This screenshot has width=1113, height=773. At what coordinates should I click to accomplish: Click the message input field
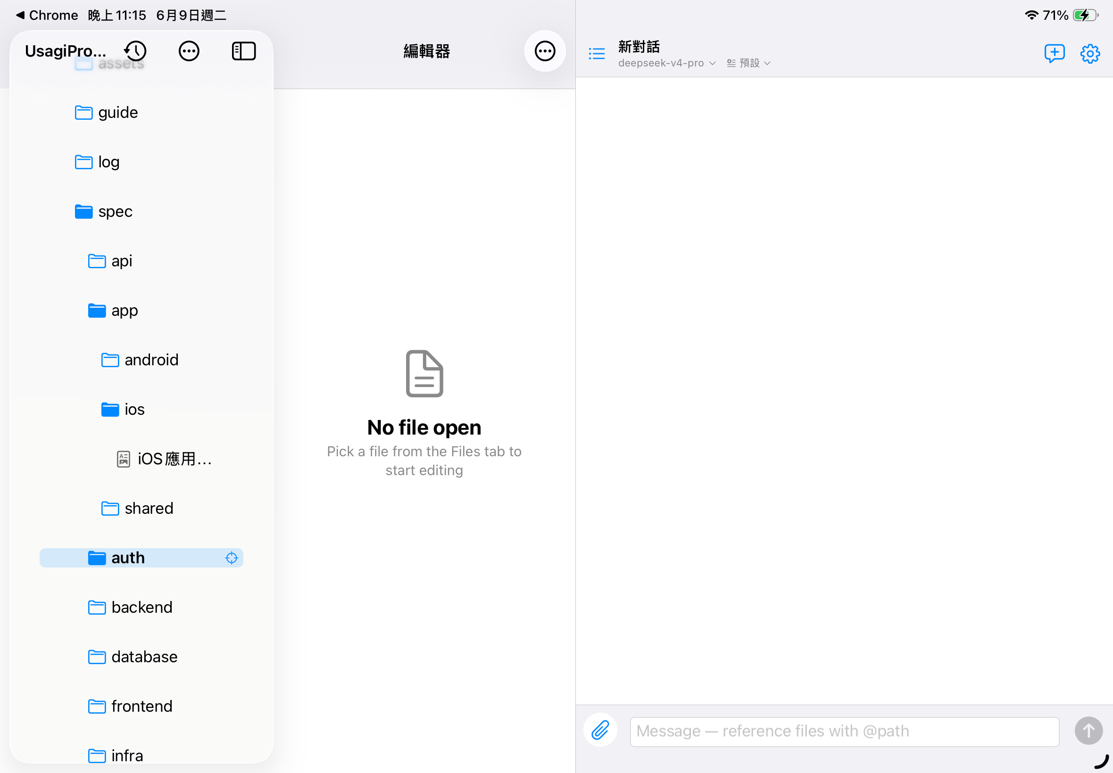pyautogui.click(x=844, y=732)
